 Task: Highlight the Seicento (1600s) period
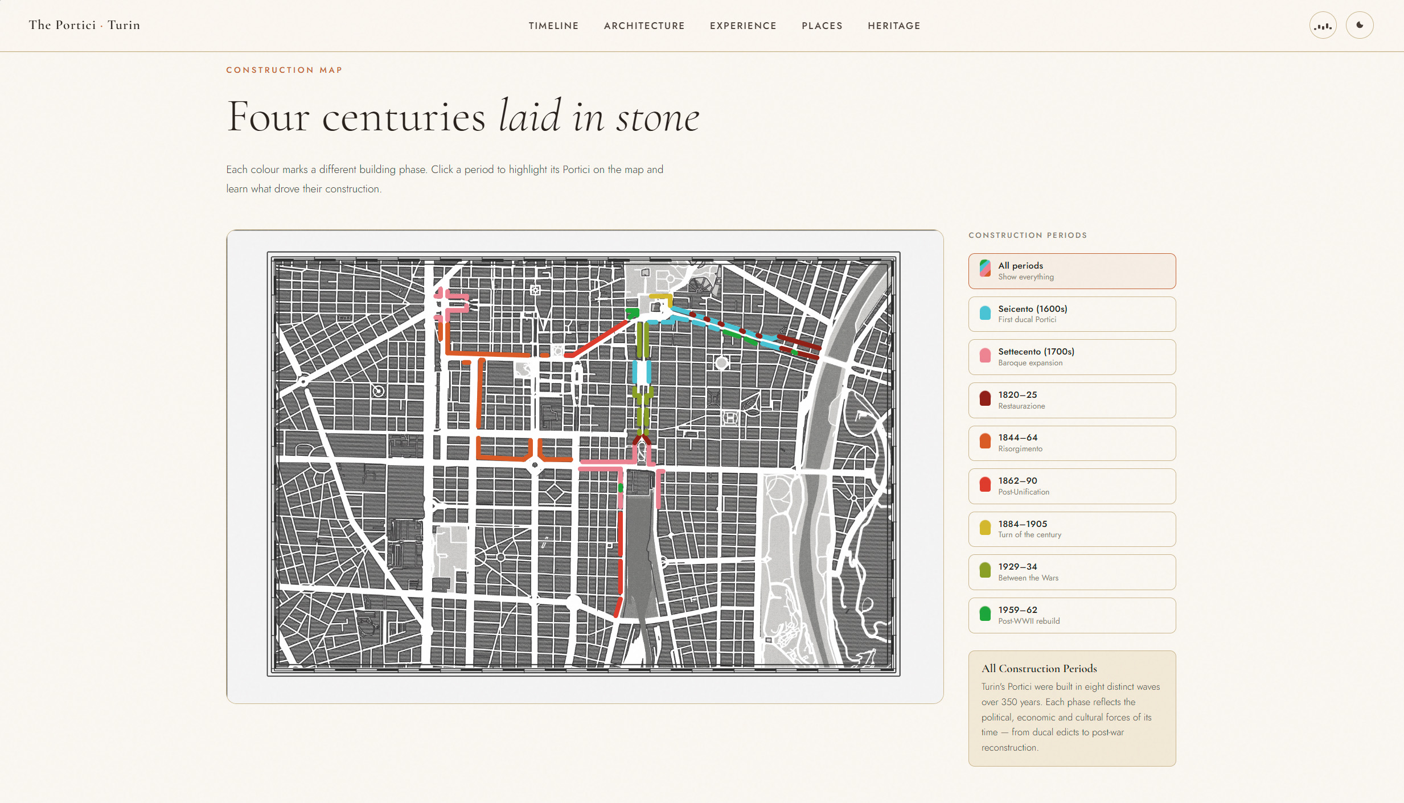[x=1072, y=314]
